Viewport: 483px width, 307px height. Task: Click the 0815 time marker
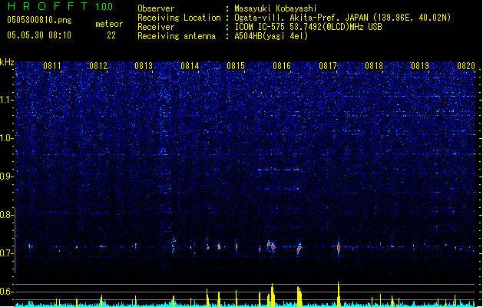click(x=236, y=66)
